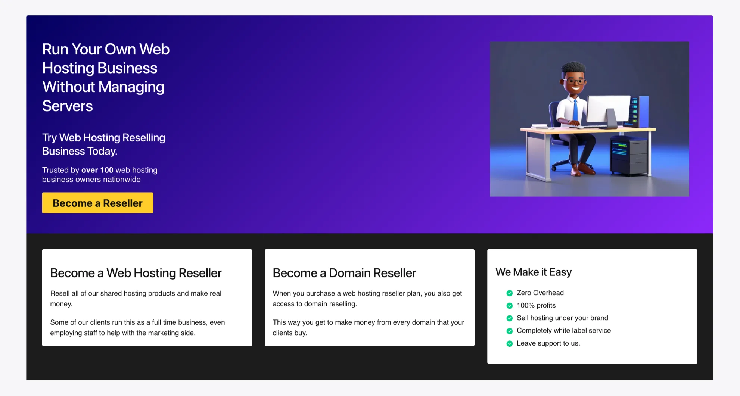
Task: Click the Completely white label service text
Action: (564, 331)
